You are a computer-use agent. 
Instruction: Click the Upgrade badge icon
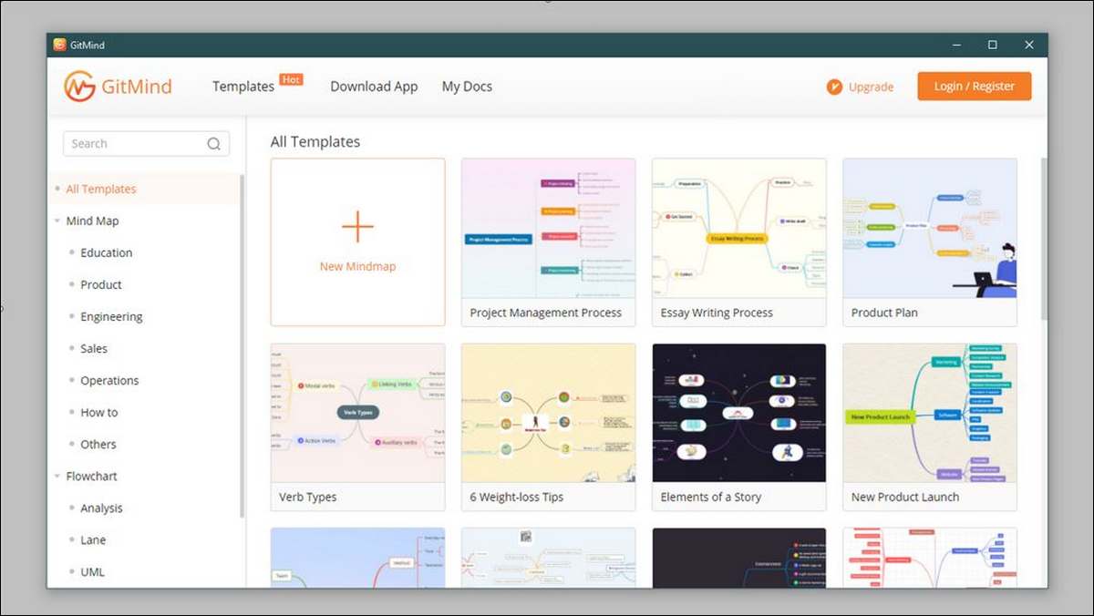834,87
